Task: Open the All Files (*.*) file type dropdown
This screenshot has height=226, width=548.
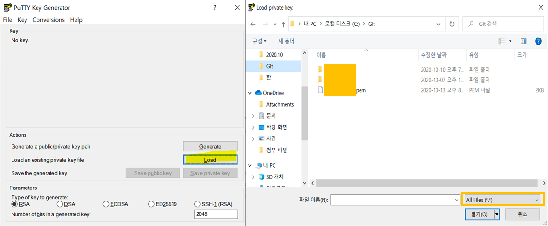Action: tap(503, 200)
